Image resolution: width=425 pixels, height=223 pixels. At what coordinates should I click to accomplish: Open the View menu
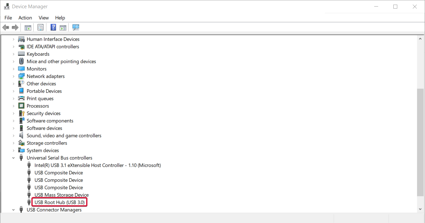44,18
